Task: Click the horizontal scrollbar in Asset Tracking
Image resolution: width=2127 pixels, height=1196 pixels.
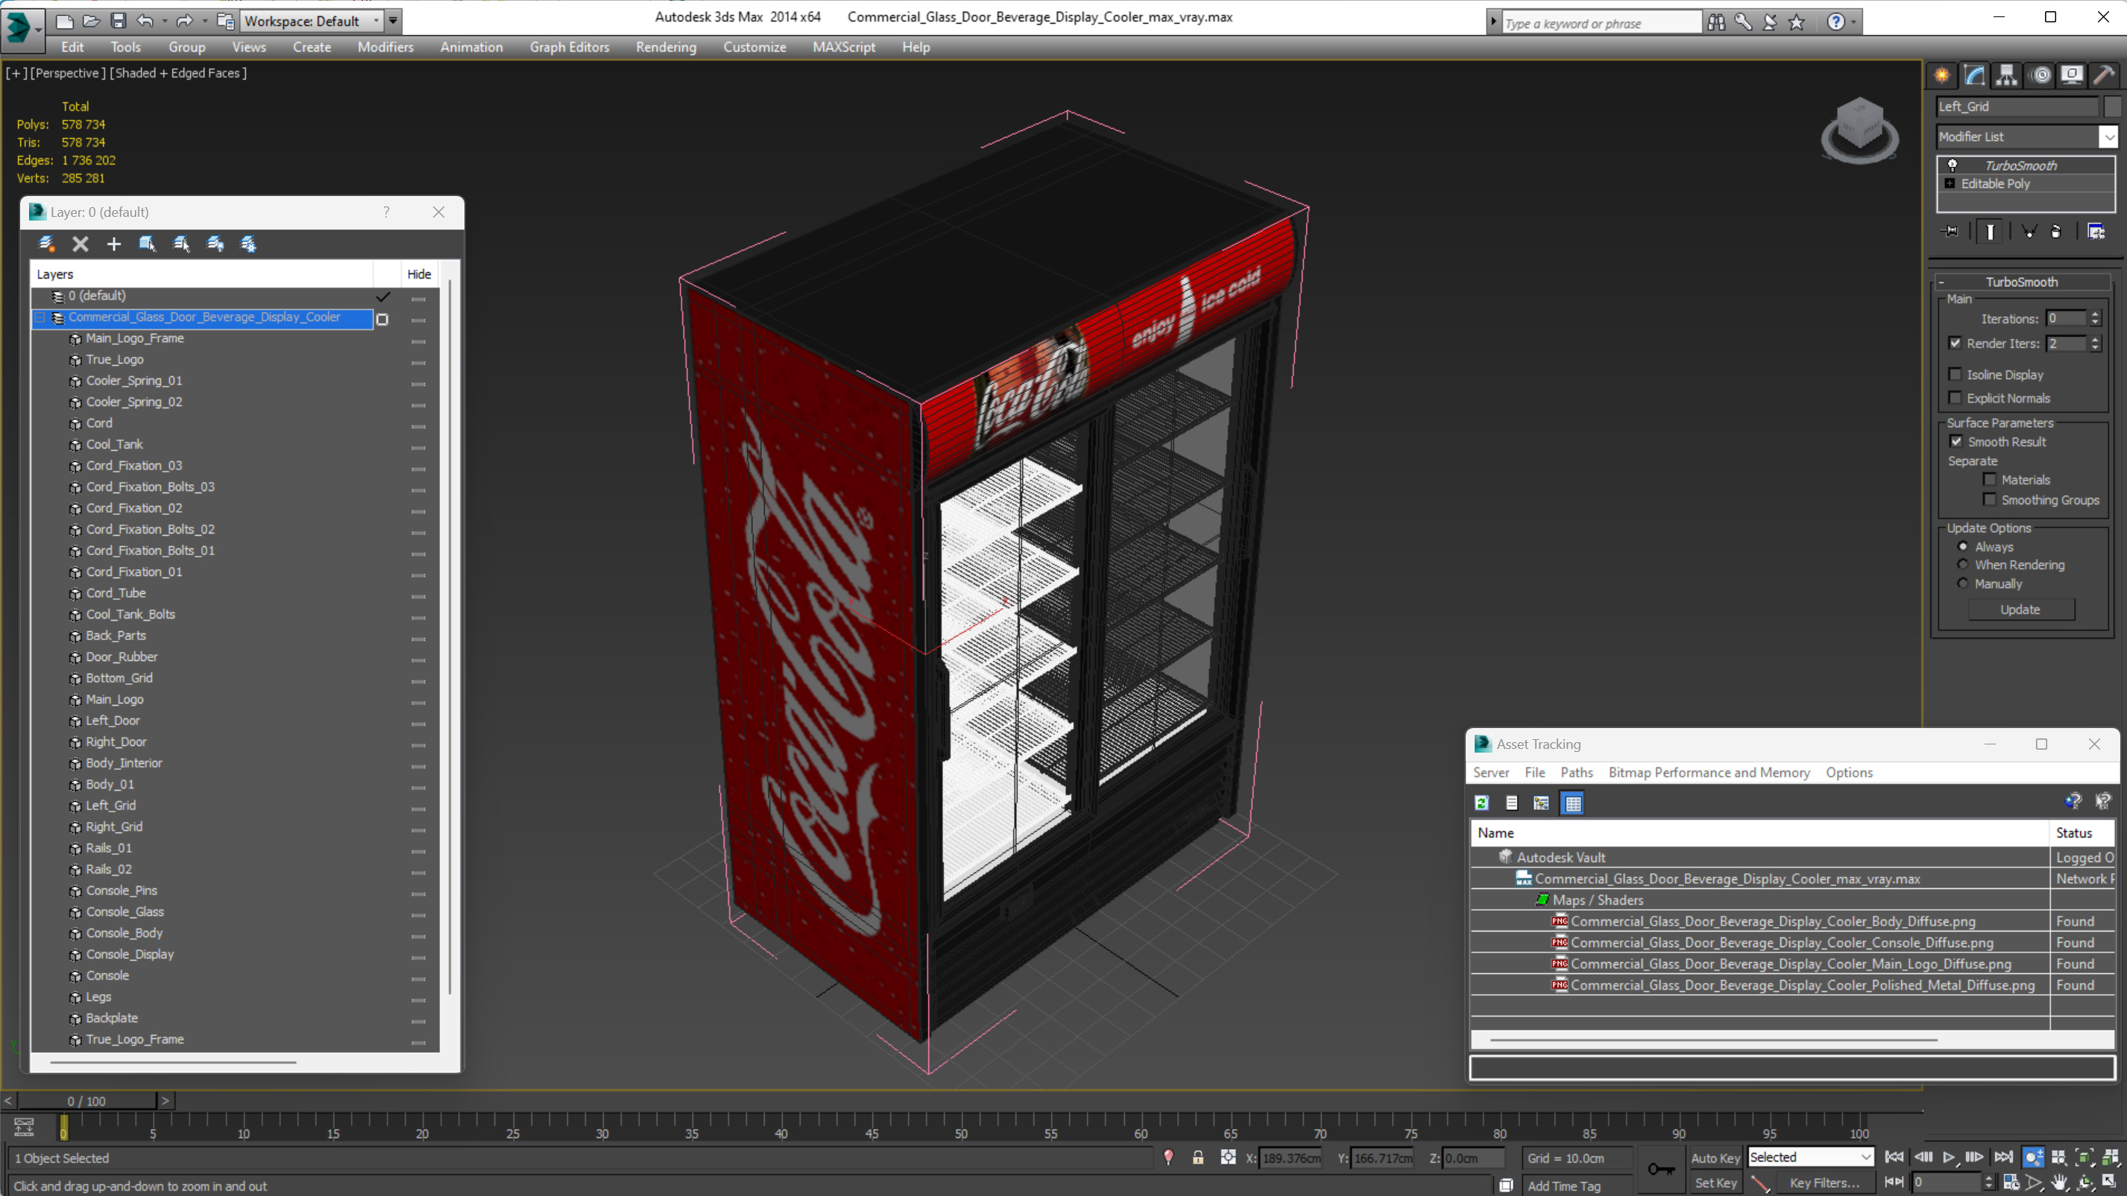Action: pyautogui.click(x=1713, y=1040)
